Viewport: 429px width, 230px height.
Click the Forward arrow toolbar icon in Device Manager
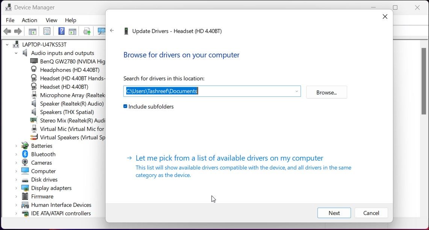click(x=18, y=32)
